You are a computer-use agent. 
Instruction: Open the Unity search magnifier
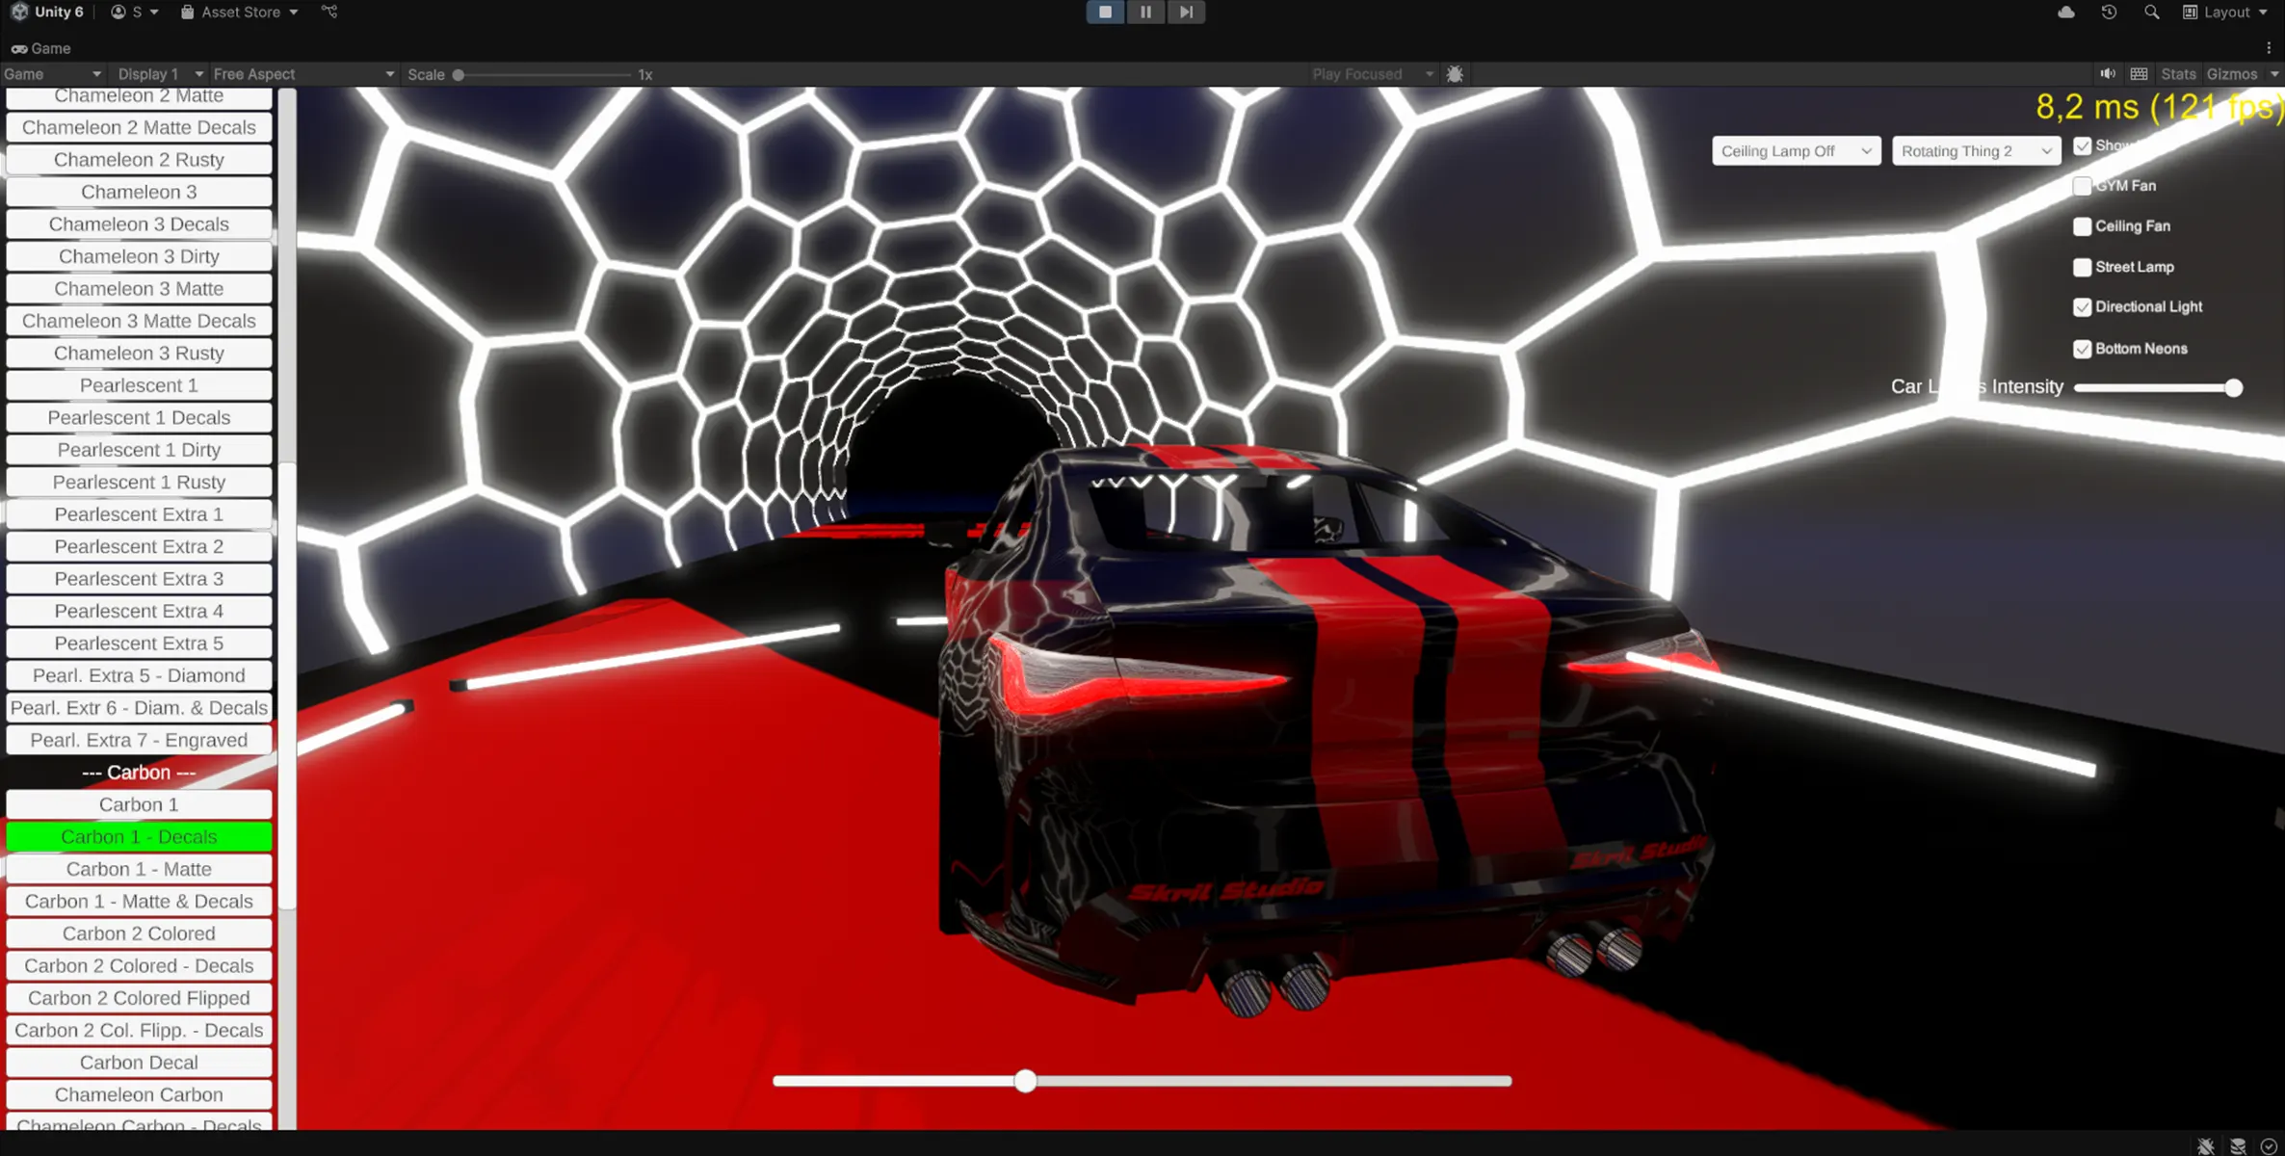[x=2151, y=12]
